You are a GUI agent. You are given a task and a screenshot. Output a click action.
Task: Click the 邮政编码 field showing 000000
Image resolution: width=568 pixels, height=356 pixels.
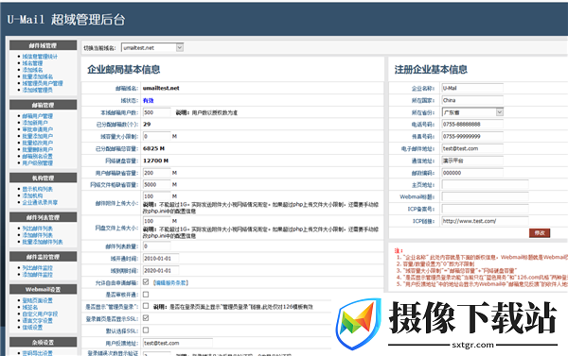point(472,173)
